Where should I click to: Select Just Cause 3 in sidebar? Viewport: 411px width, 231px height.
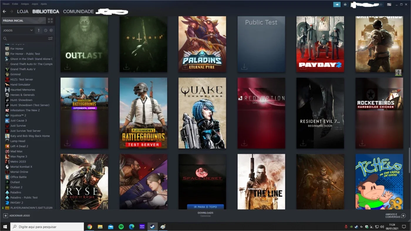tap(18, 120)
